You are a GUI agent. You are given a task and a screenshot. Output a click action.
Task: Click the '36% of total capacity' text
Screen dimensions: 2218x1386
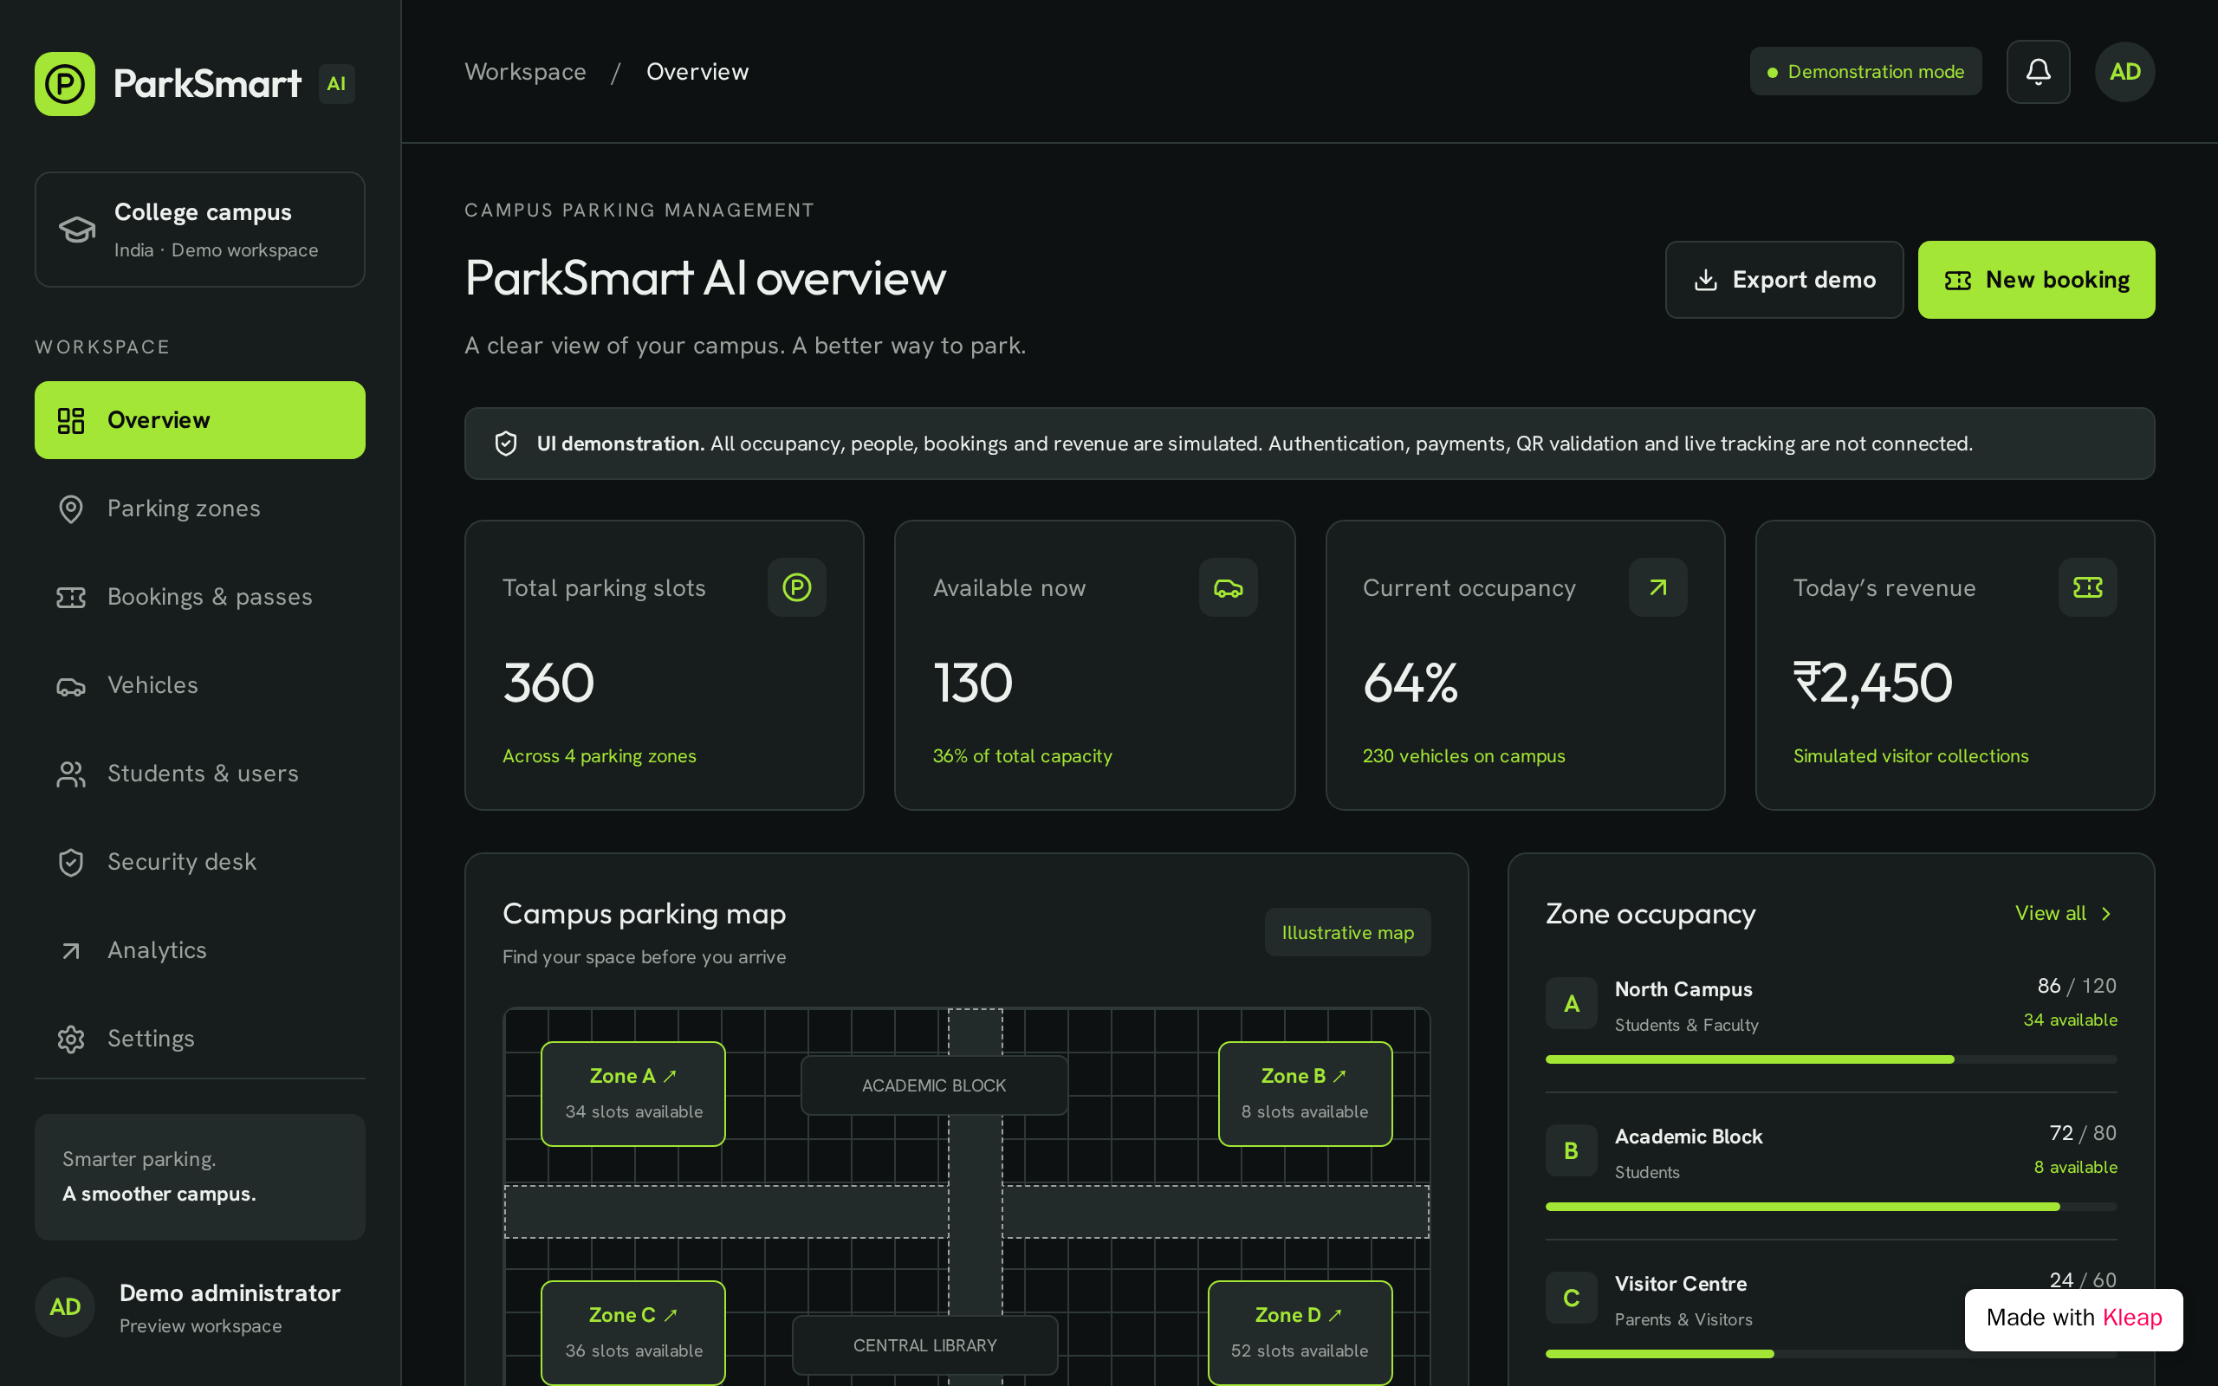[x=1022, y=756]
